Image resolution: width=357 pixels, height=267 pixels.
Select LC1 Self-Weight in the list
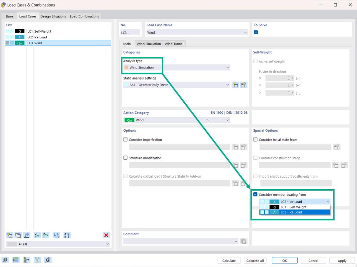pyautogui.click(x=58, y=31)
